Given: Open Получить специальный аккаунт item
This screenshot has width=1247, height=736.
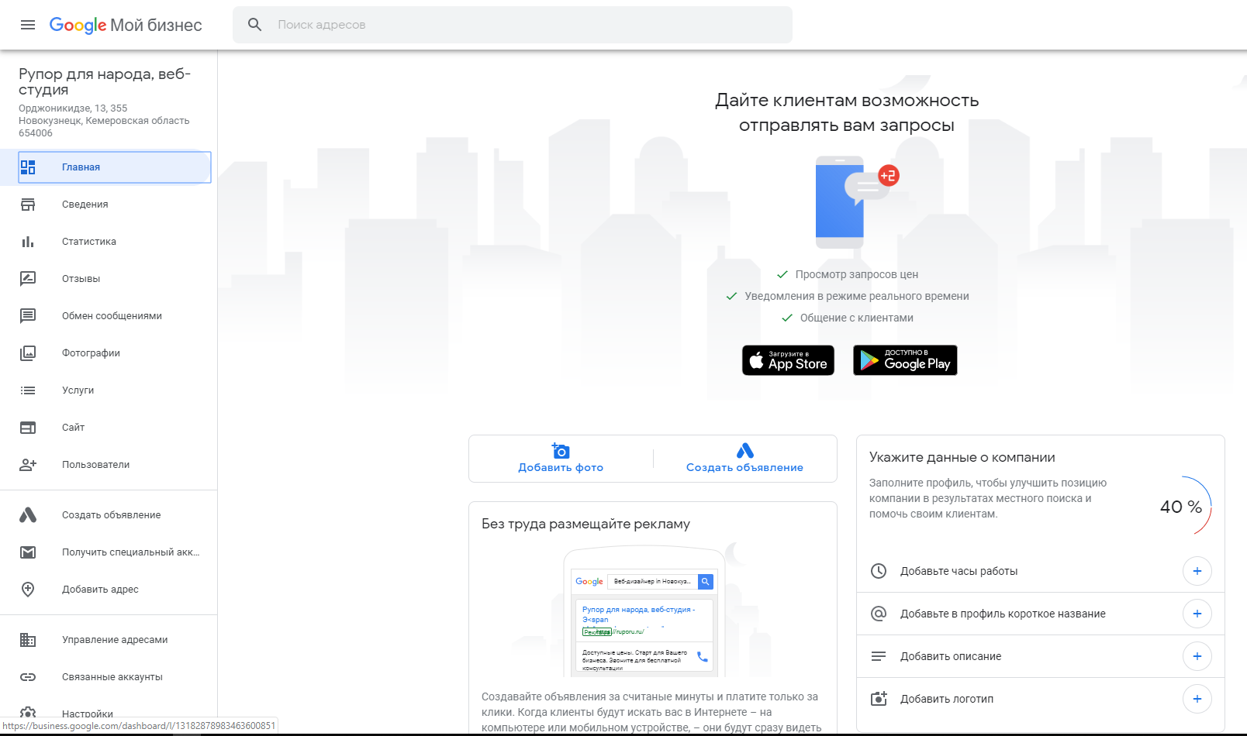Looking at the screenshot, I should coord(109,552).
